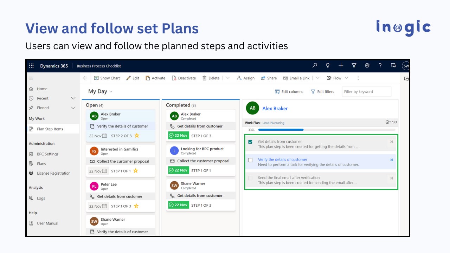This screenshot has width=450, height=253.
Task: Check the Verify the details of customer step
Action: tap(250, 160)
